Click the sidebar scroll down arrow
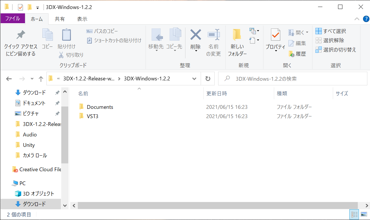Viewport: 370px width, 220px height. [x=65, y=205]
